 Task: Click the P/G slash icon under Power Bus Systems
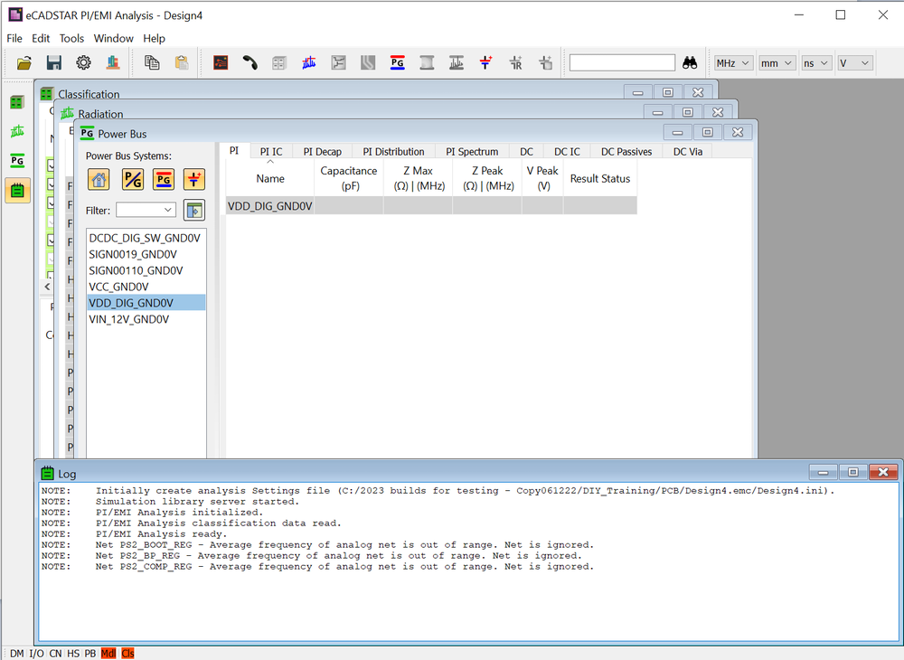click(133, 179)
